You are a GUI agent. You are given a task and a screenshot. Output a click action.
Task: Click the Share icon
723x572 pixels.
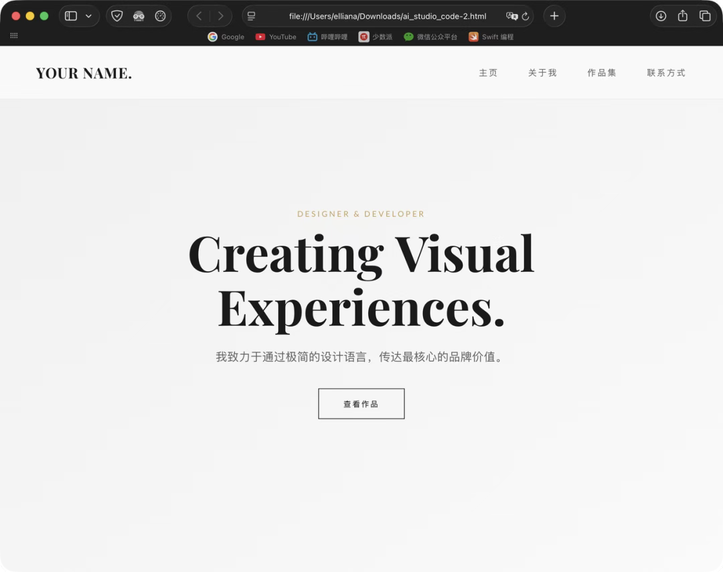[682, 15]
